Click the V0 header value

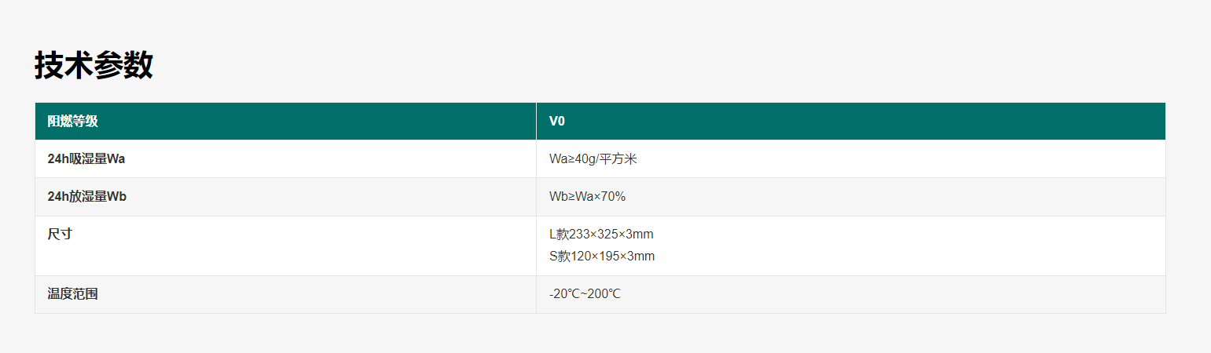click(556, 121)
